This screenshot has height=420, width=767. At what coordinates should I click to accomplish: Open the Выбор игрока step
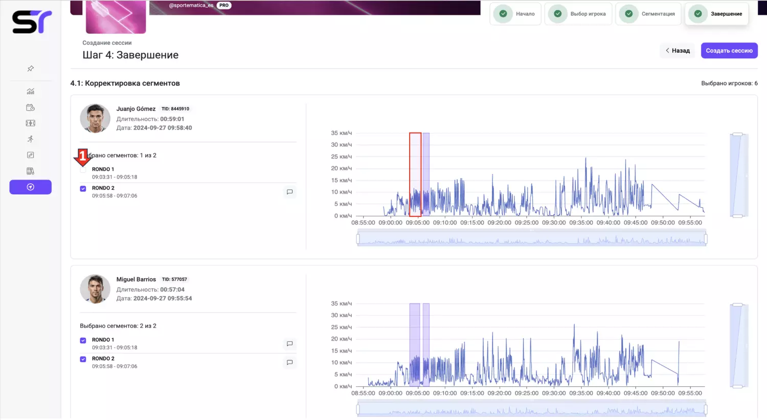pyautogui.click(x=578, y=14)
